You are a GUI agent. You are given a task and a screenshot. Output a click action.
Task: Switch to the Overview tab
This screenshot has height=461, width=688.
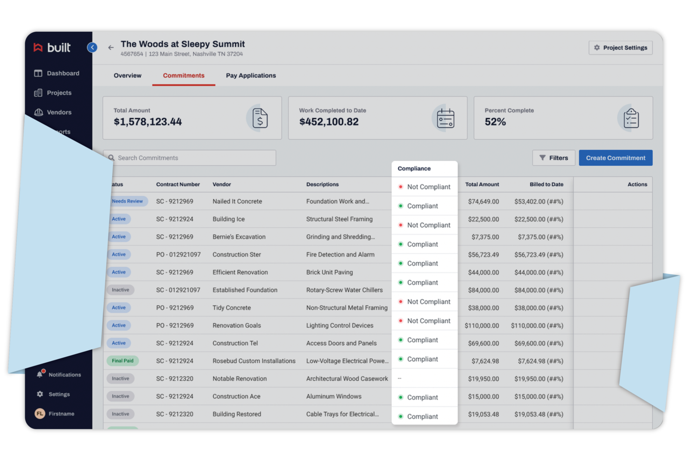click(x=127, y=76)
